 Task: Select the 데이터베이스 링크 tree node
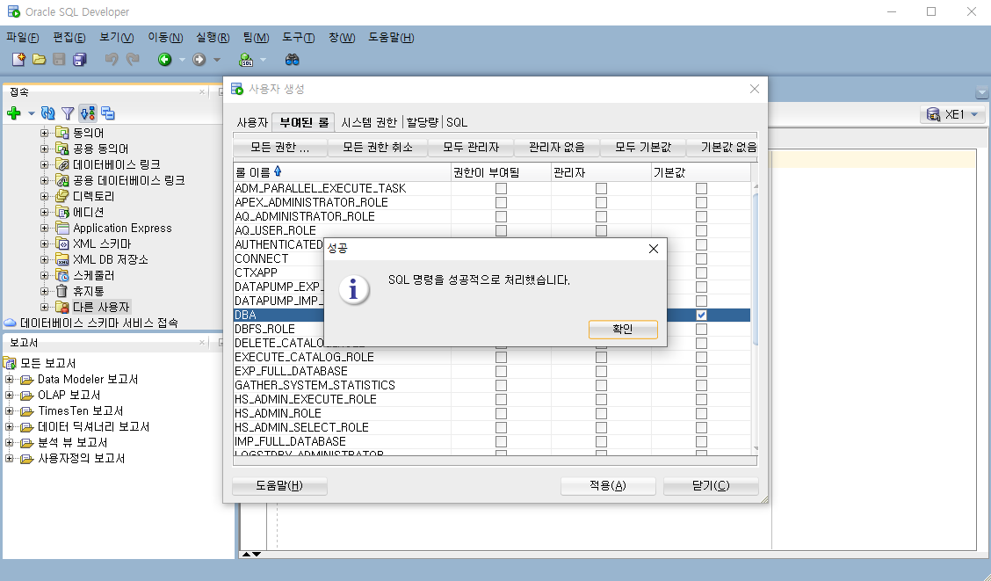coord(116,165)
